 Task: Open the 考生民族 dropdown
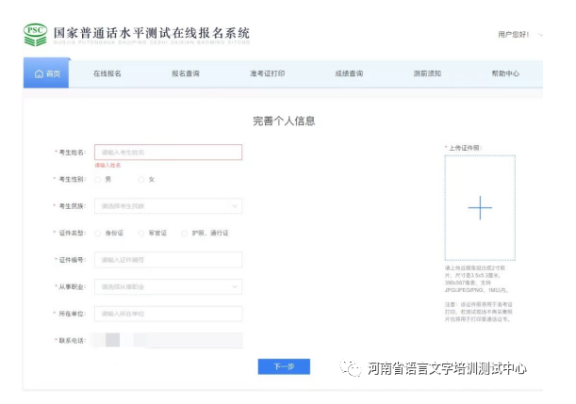(x=168, y=206)
